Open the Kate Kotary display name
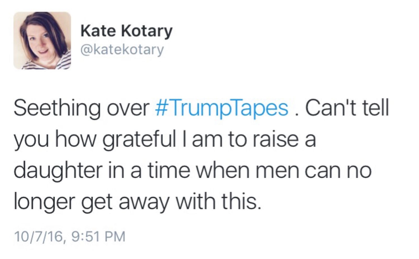The image size is (419, 259). click(126, 31)
